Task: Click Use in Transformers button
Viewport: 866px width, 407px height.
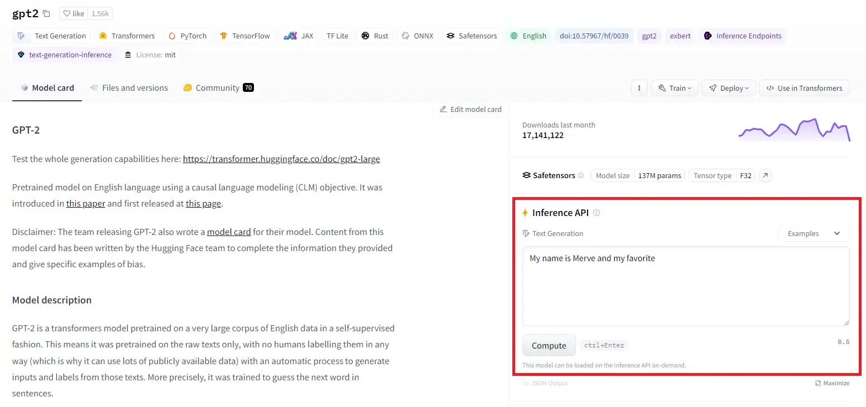Action: pyautogui.click(x=804, y=88)
